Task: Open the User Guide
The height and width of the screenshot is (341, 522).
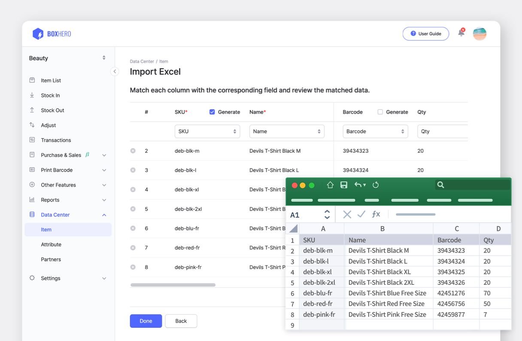Action: (425, 33)
